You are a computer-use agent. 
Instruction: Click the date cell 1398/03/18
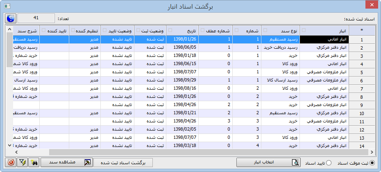[182, 146]
